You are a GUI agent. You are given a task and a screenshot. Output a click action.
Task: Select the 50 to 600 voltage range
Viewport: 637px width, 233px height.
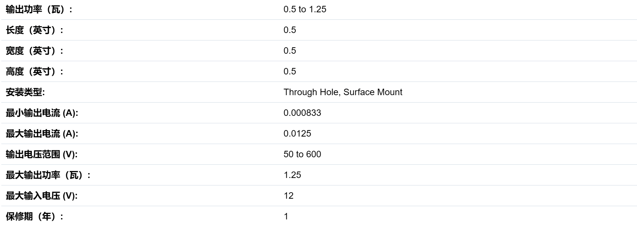pyautogui.click(x=302, y=154)
